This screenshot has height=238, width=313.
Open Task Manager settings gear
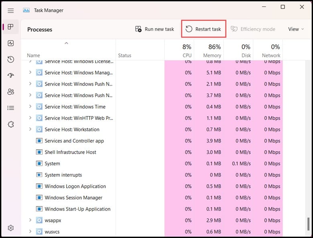coord(10,228)
